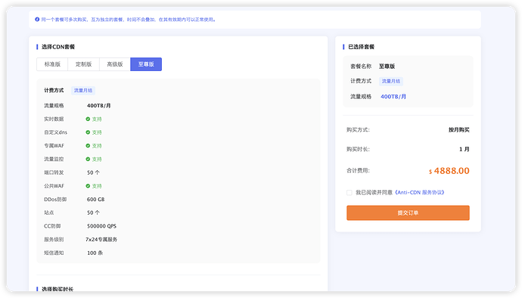The height and width of the screenshot is (298, 522).
Task: Select the 标准版 plan tab
Action: coord(52,64)
